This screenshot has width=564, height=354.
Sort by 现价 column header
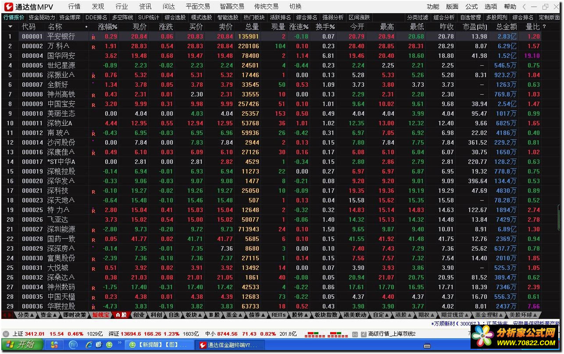point(139,27)
